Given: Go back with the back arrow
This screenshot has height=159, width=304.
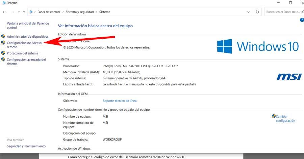Looking at the screenshot, I should coord(4,12).
